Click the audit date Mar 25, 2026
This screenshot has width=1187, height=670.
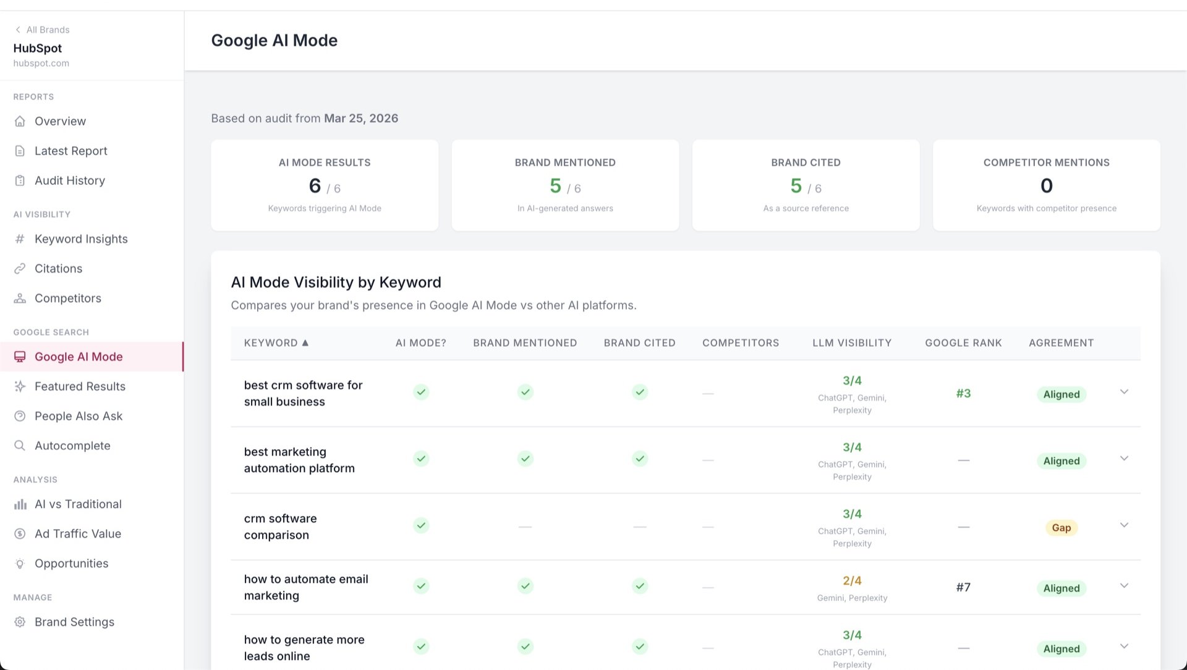(361, 118)
